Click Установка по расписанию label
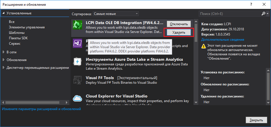This screenshot has height=127, width=271. (x=223, y=72)
